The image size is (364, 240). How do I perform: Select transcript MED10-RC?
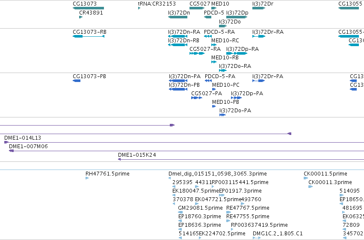[x=214, y=45]
